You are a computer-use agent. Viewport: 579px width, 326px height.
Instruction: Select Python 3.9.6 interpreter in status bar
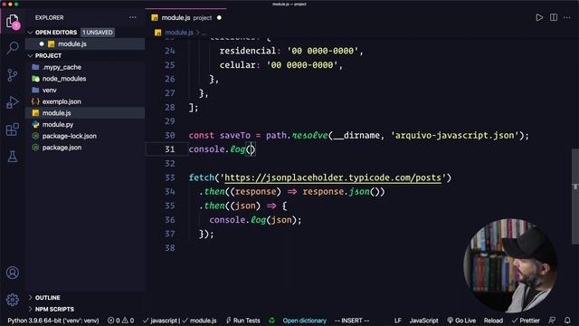click(53, 321)
